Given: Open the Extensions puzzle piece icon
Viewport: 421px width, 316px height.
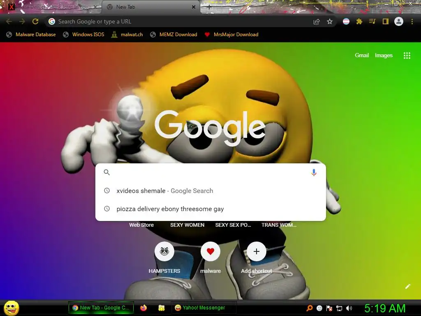Looking at the screenshot, I should click(x=359, y=21).
